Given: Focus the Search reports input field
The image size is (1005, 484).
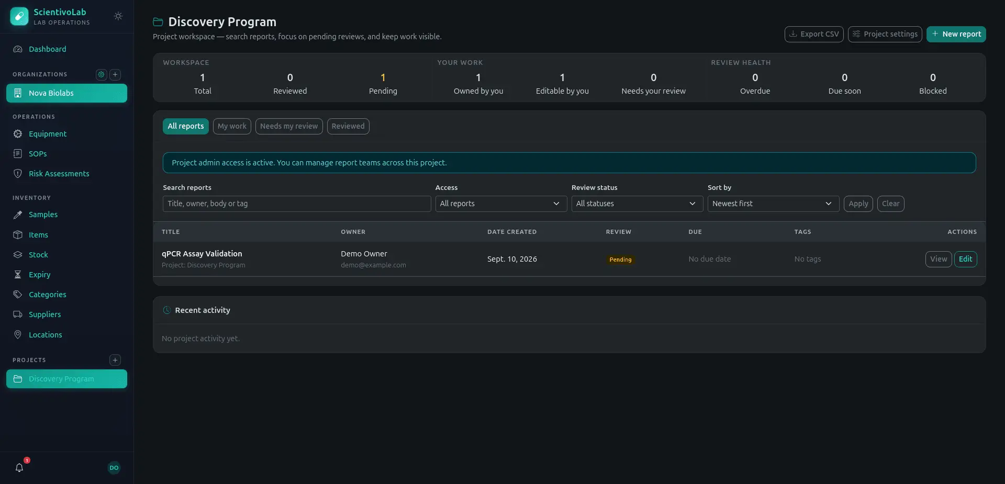Looking at the screenshot, I should [297, 204].
